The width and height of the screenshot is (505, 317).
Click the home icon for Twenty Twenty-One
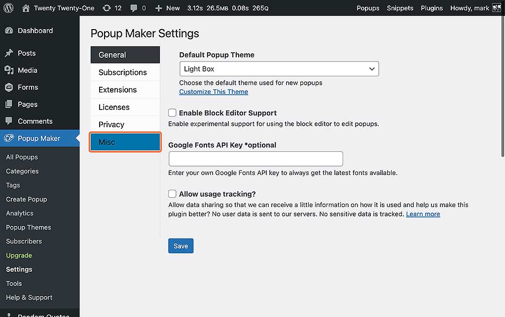pos(26,8)
